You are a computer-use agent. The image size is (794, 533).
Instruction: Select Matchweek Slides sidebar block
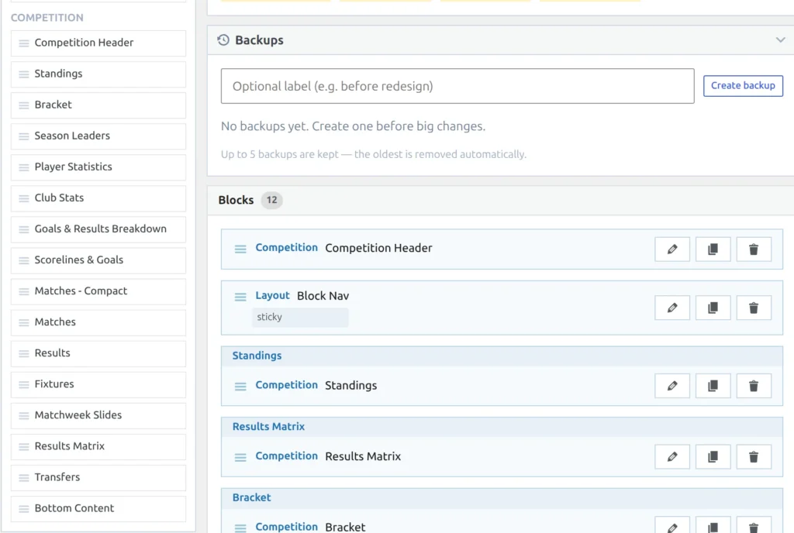click(98, 415)
